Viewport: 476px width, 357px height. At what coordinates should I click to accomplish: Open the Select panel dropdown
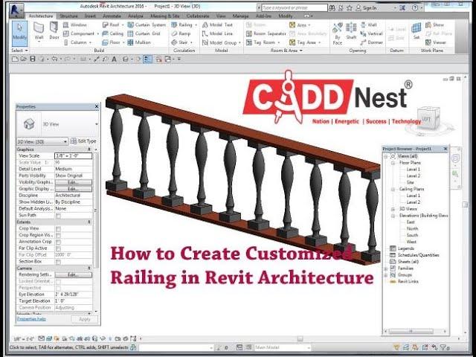20,51
